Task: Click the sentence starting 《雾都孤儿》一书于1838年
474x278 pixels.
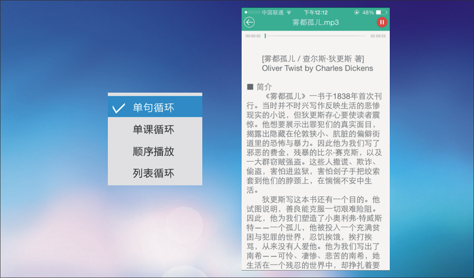Action: pyautogui.click(x=322, y=97)
